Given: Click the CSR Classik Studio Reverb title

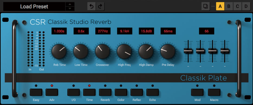Looking at the screenshot, I should (70, 22).
